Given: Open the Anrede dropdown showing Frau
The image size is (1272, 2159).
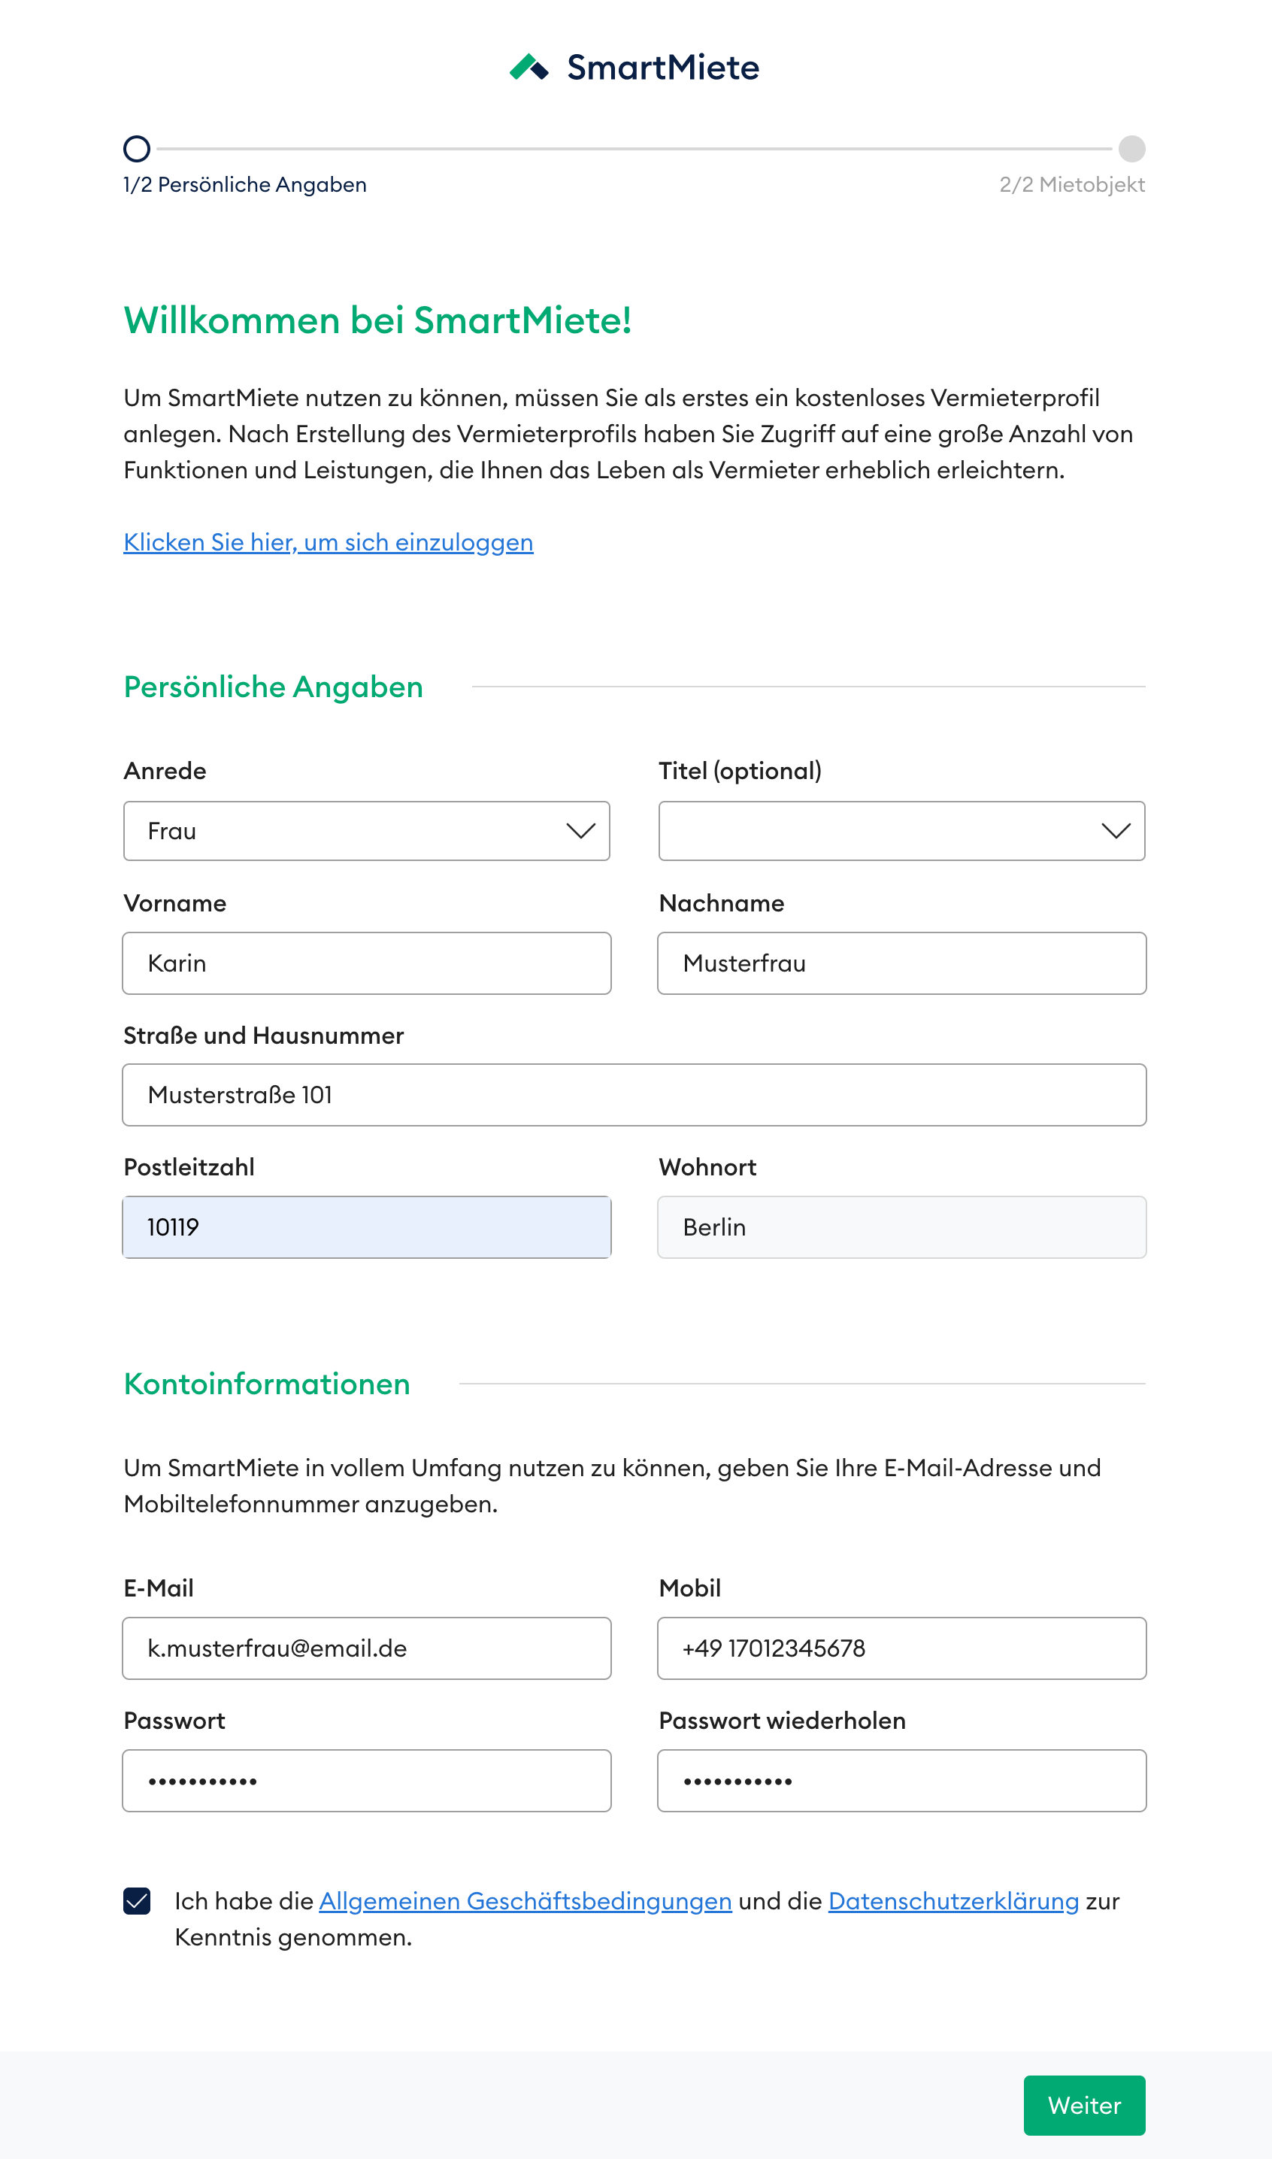Looking at the screenshot, I should pos(367,831).
